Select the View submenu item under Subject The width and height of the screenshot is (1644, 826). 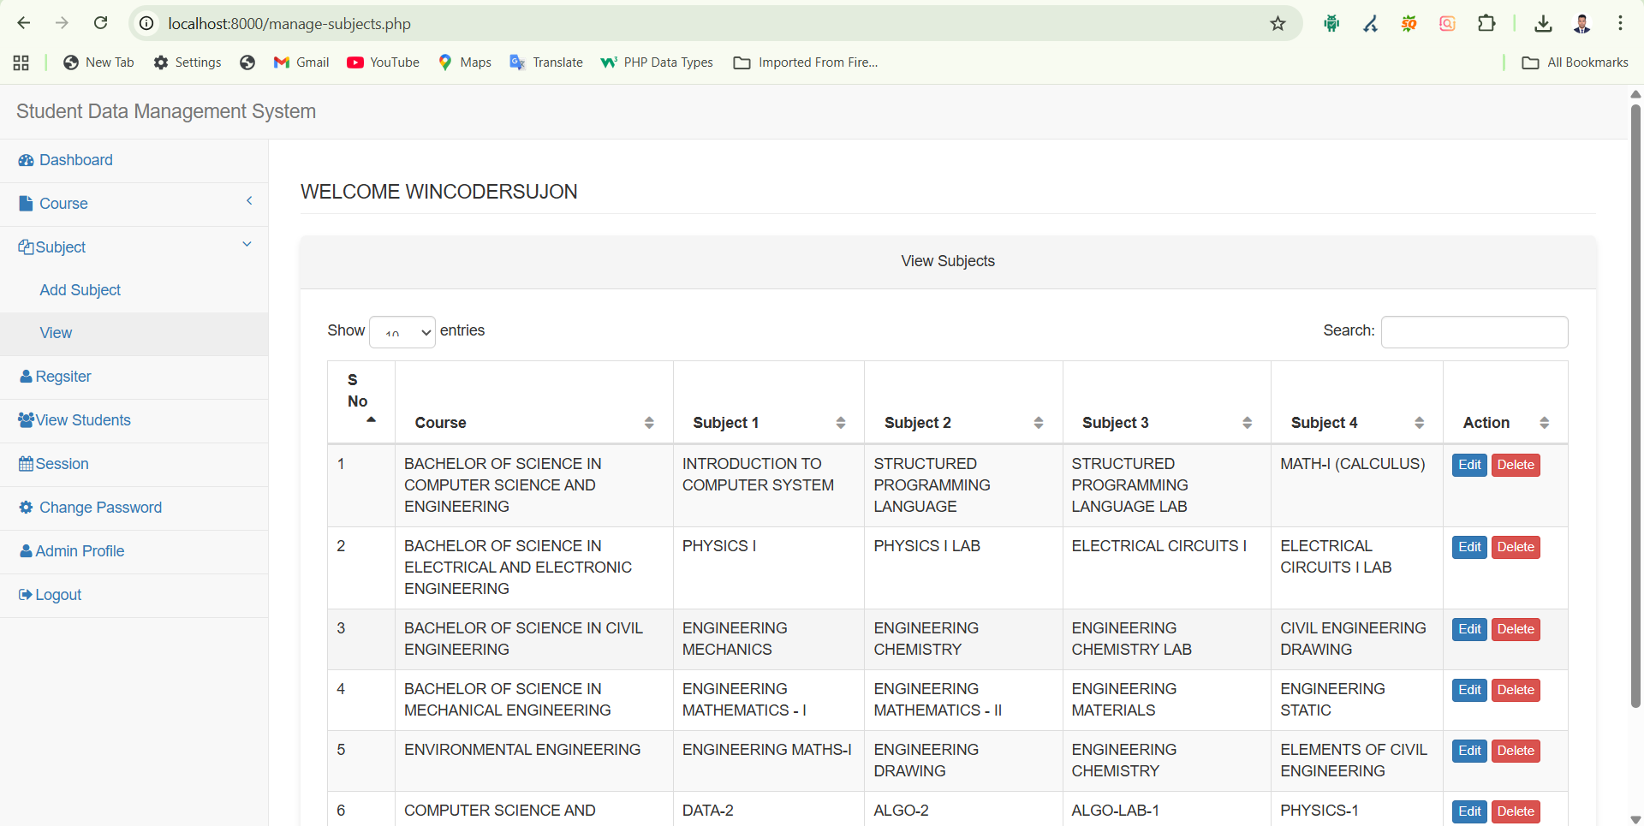(x=56, y=333)
